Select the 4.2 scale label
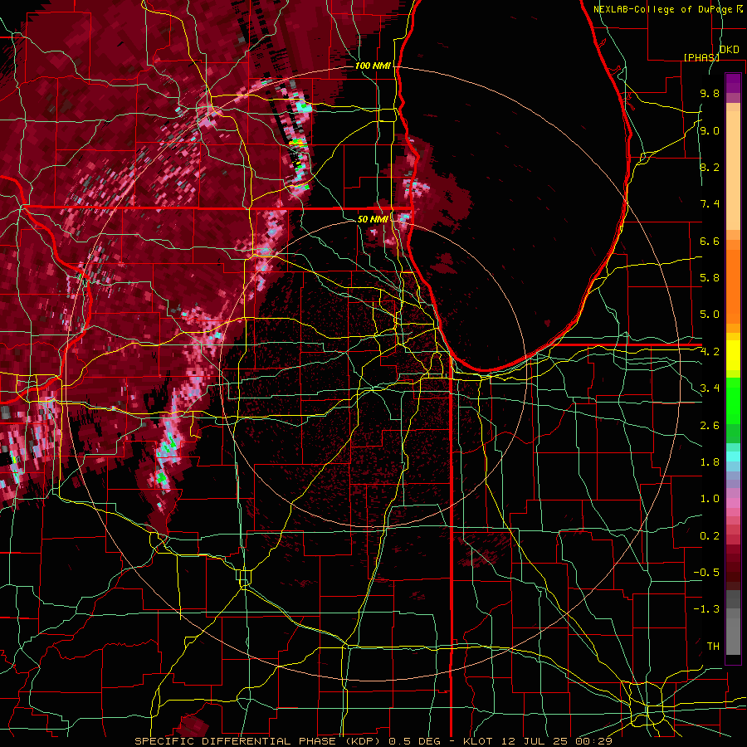Screen dimensions: 747x747 coord(710,352)
